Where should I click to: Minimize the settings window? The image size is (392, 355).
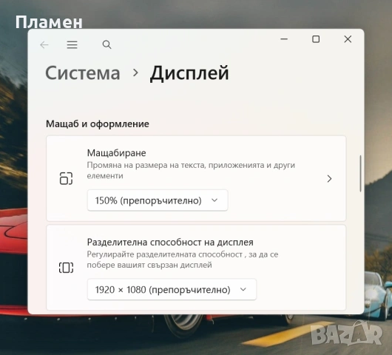tap(284, 39)
